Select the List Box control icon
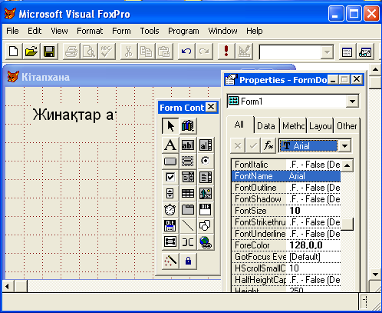Image resolution: width=382 pixels, height=313 pixels. point(206,177)
